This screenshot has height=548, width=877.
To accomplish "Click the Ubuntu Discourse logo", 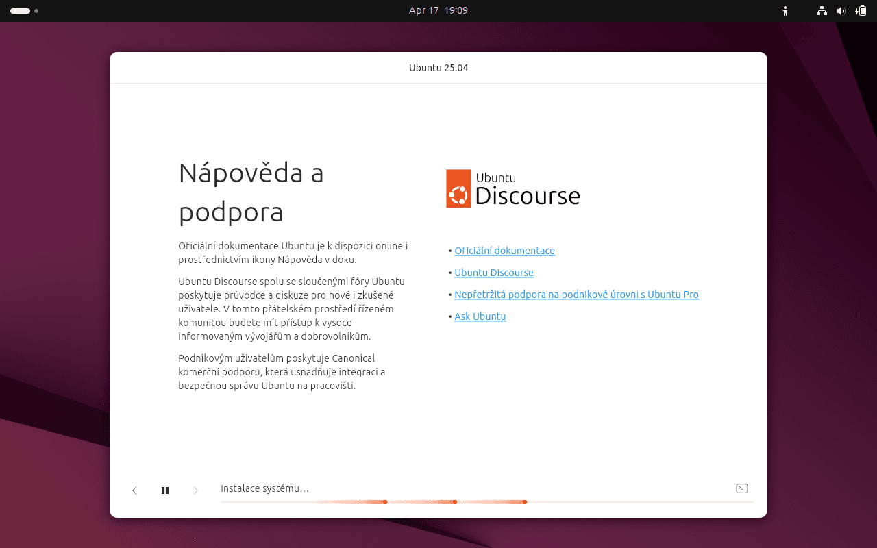I will (513, 188).
